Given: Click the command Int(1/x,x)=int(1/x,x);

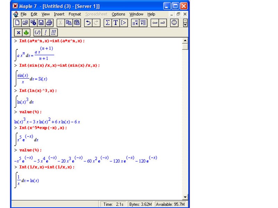Looking at the screenshot, I should tap(47, 167).
